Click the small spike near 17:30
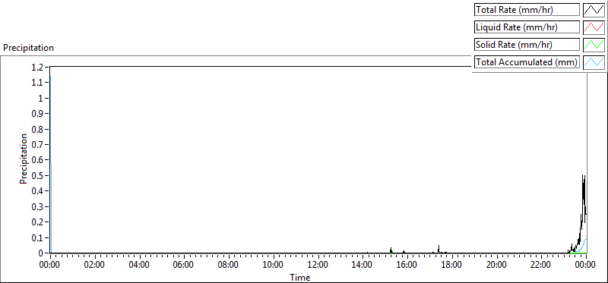Screen dimensions: 608x283 tap(439, 249)
